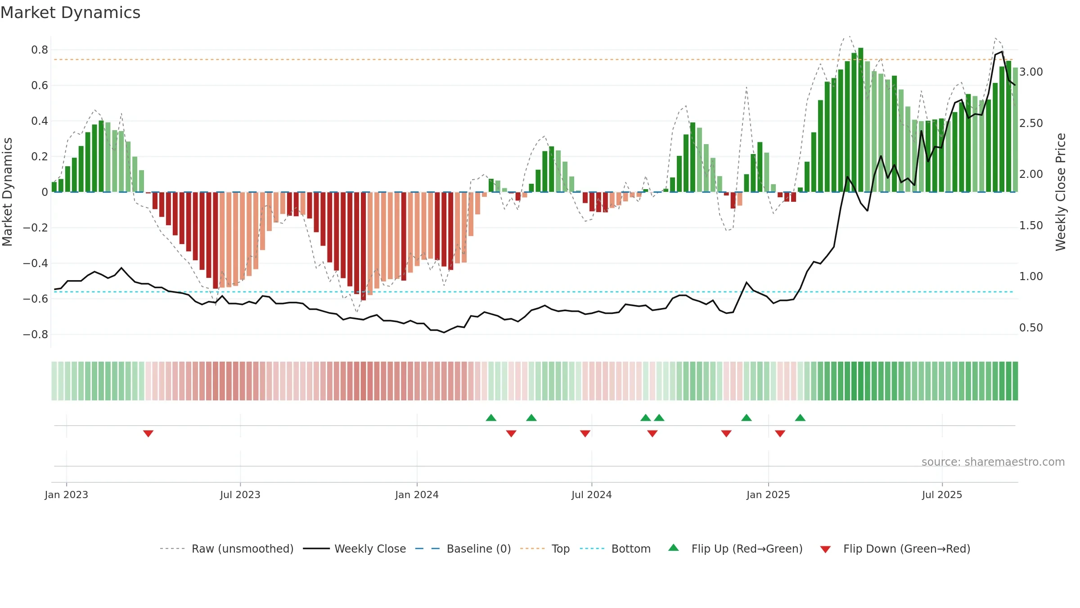This screenshot has height=608, width=1080.
Task: Toggle the Raw (unsmoothed) legend entry
Action: click(x=227, y=549)
